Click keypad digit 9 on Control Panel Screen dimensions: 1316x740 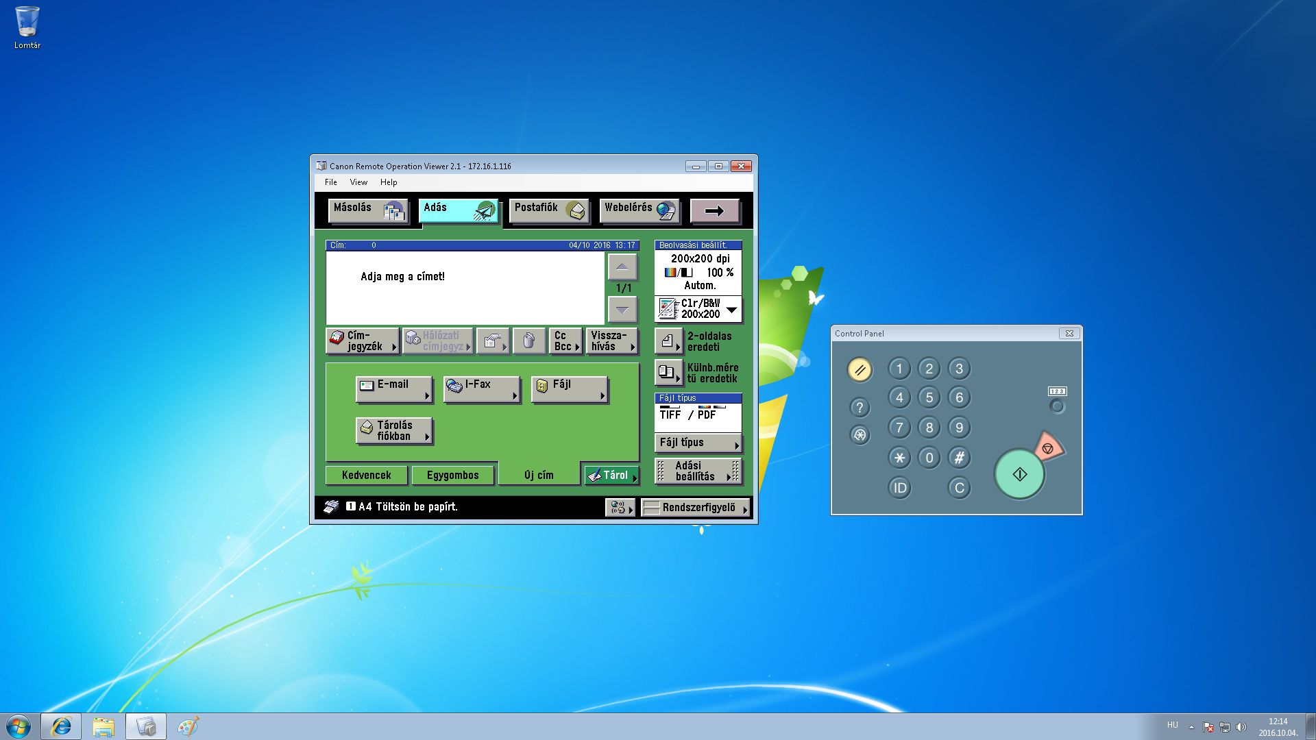(959, 428)
